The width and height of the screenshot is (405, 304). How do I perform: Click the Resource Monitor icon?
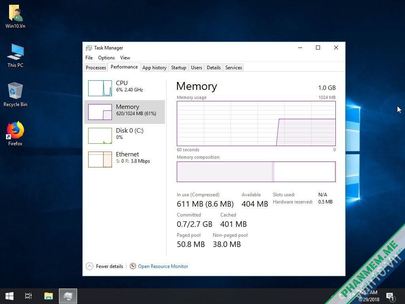click(133, 266)
